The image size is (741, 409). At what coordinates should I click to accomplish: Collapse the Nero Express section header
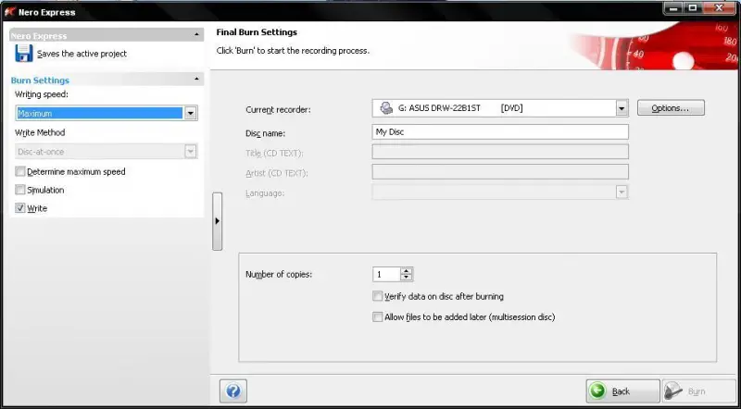(196, 35)
